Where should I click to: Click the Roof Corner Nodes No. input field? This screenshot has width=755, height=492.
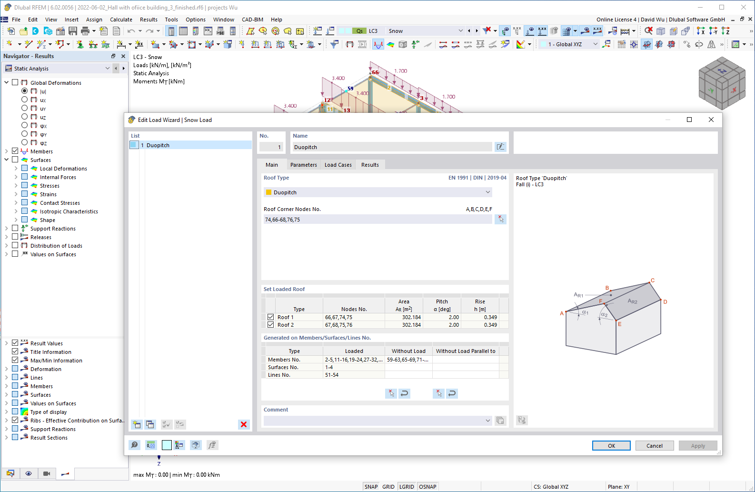[x=377, y=220]
